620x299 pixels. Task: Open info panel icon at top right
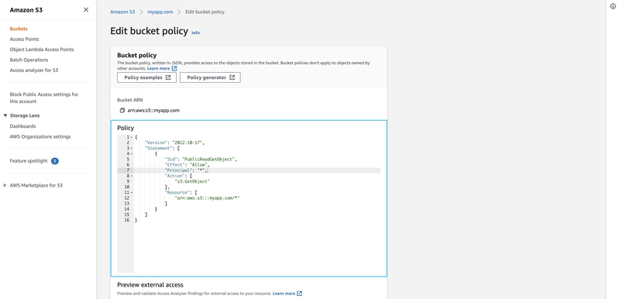(x=613, y=6)
